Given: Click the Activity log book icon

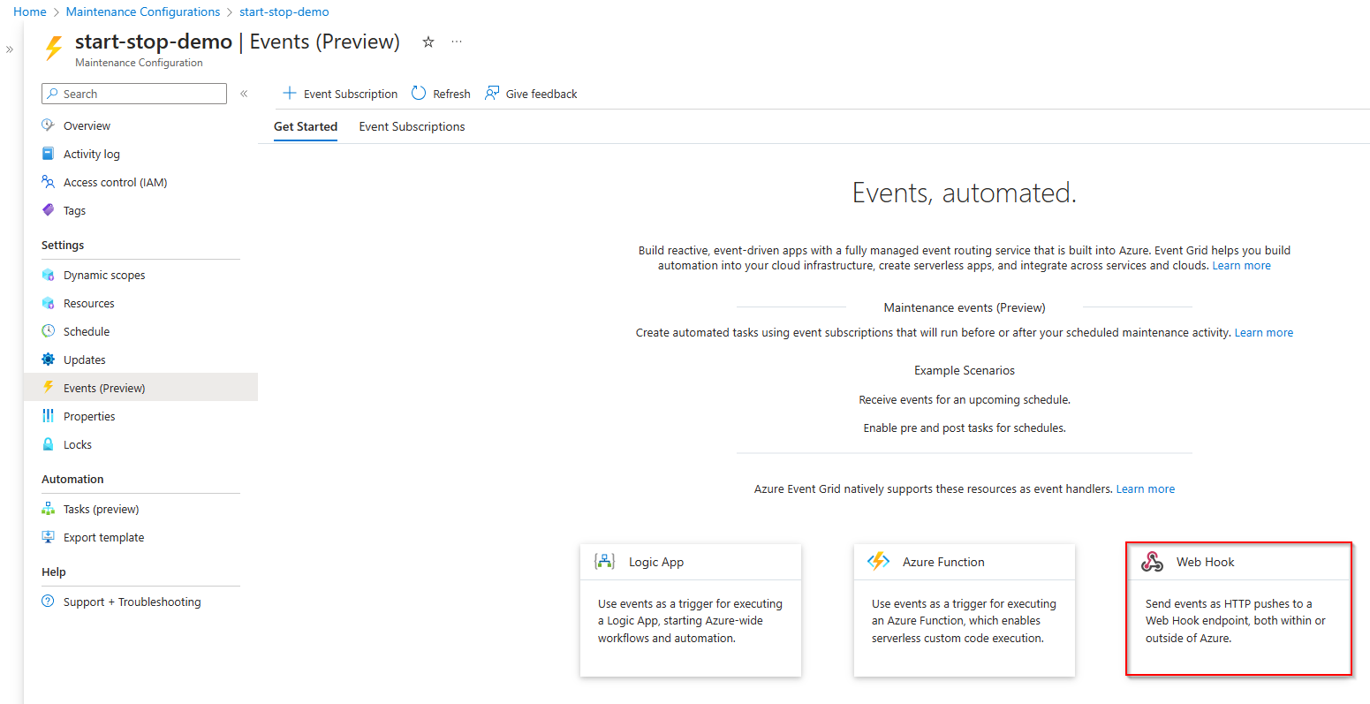Looking at the screenshot, I should pos(49,154).
